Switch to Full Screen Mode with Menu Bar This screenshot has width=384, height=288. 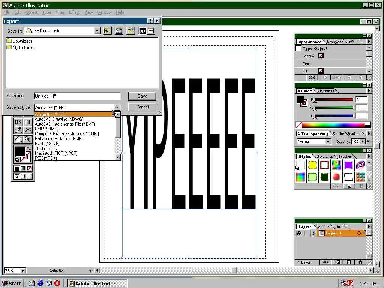click(x=23, y=176)
